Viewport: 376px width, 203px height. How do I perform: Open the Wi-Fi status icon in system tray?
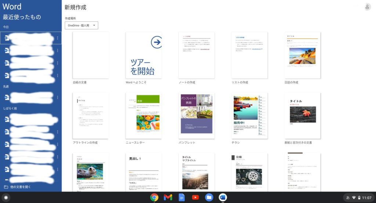tap(354, 198)
